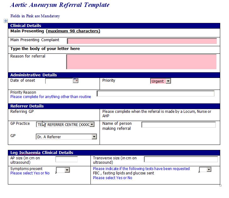The height and width of the screenshot is (198, 229).
Task: Click the Reason for referral text area
Action: (x=141, y=62)
